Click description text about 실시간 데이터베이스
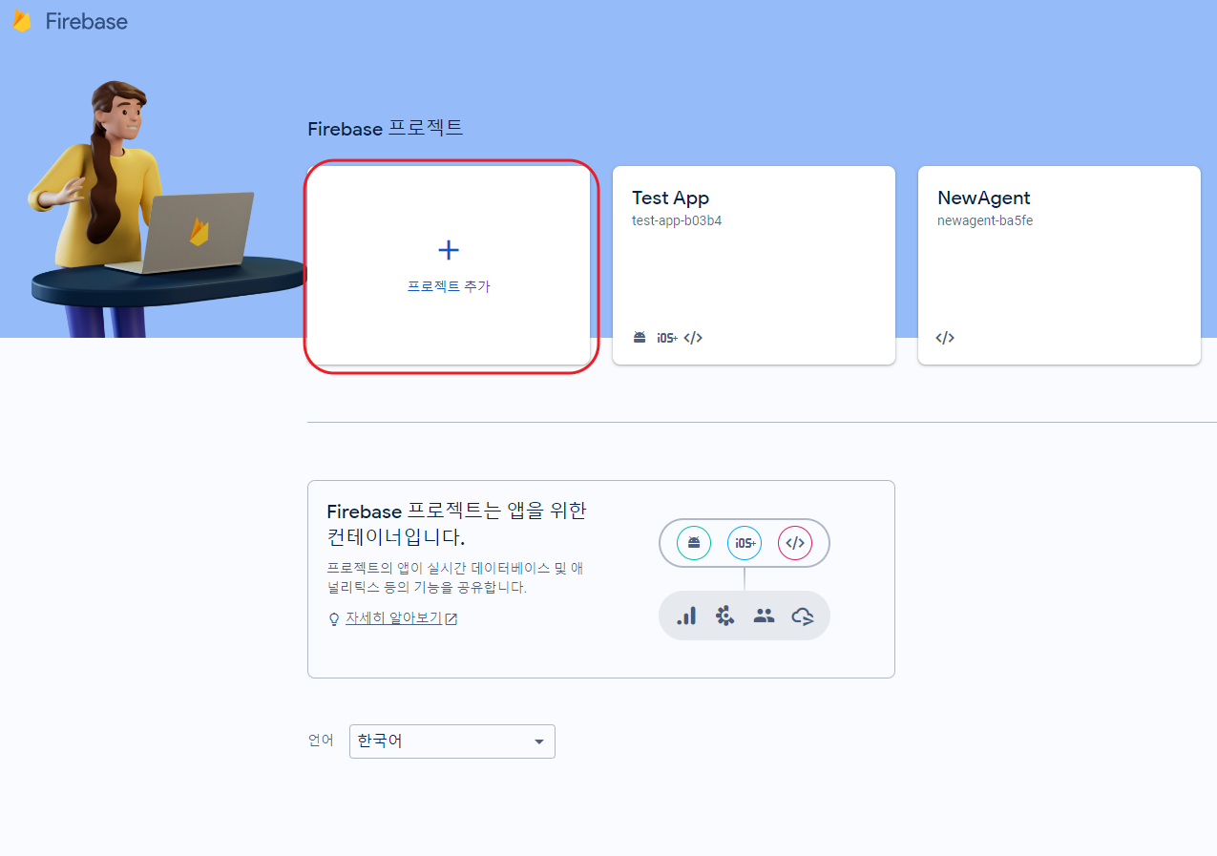1217x856 pixels. point(454,577)
